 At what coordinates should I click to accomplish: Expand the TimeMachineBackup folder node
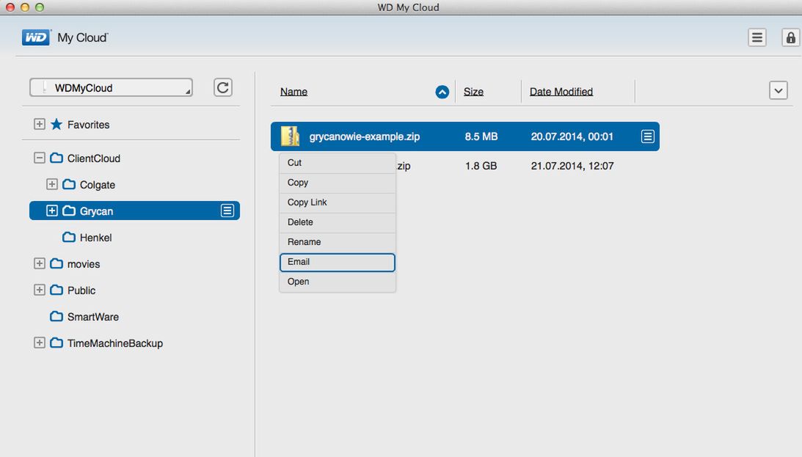click(40, 343)
